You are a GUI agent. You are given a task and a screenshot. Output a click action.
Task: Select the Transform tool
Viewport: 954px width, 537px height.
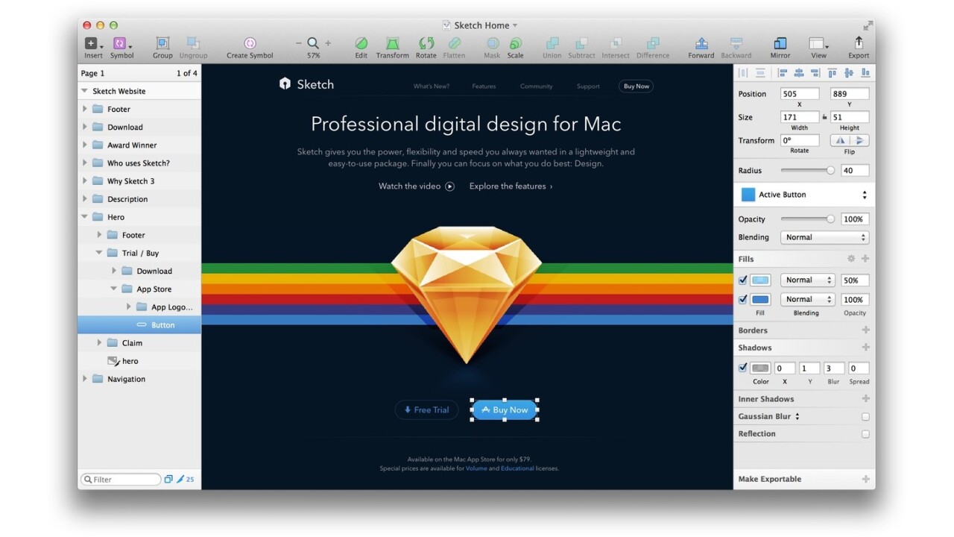[392, 44]
